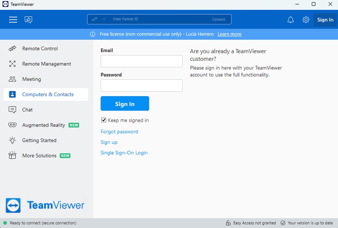Click the feedback thumbs-up icon

click(29, 20)
